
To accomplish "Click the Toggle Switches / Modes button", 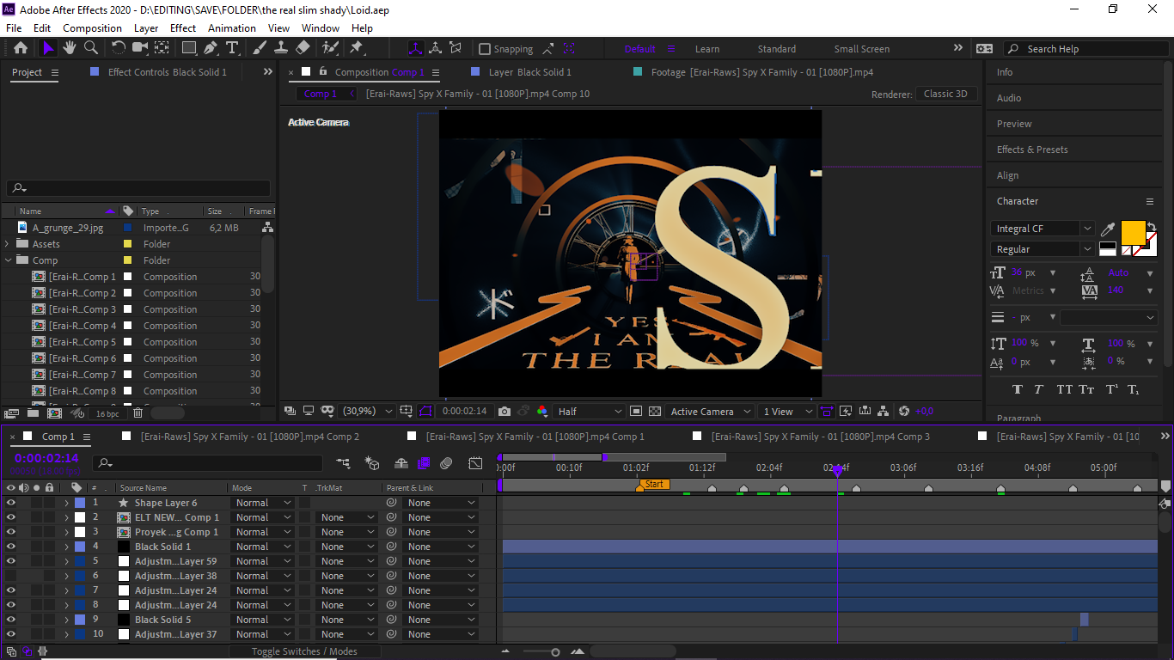I will click(x=304, y=651).
